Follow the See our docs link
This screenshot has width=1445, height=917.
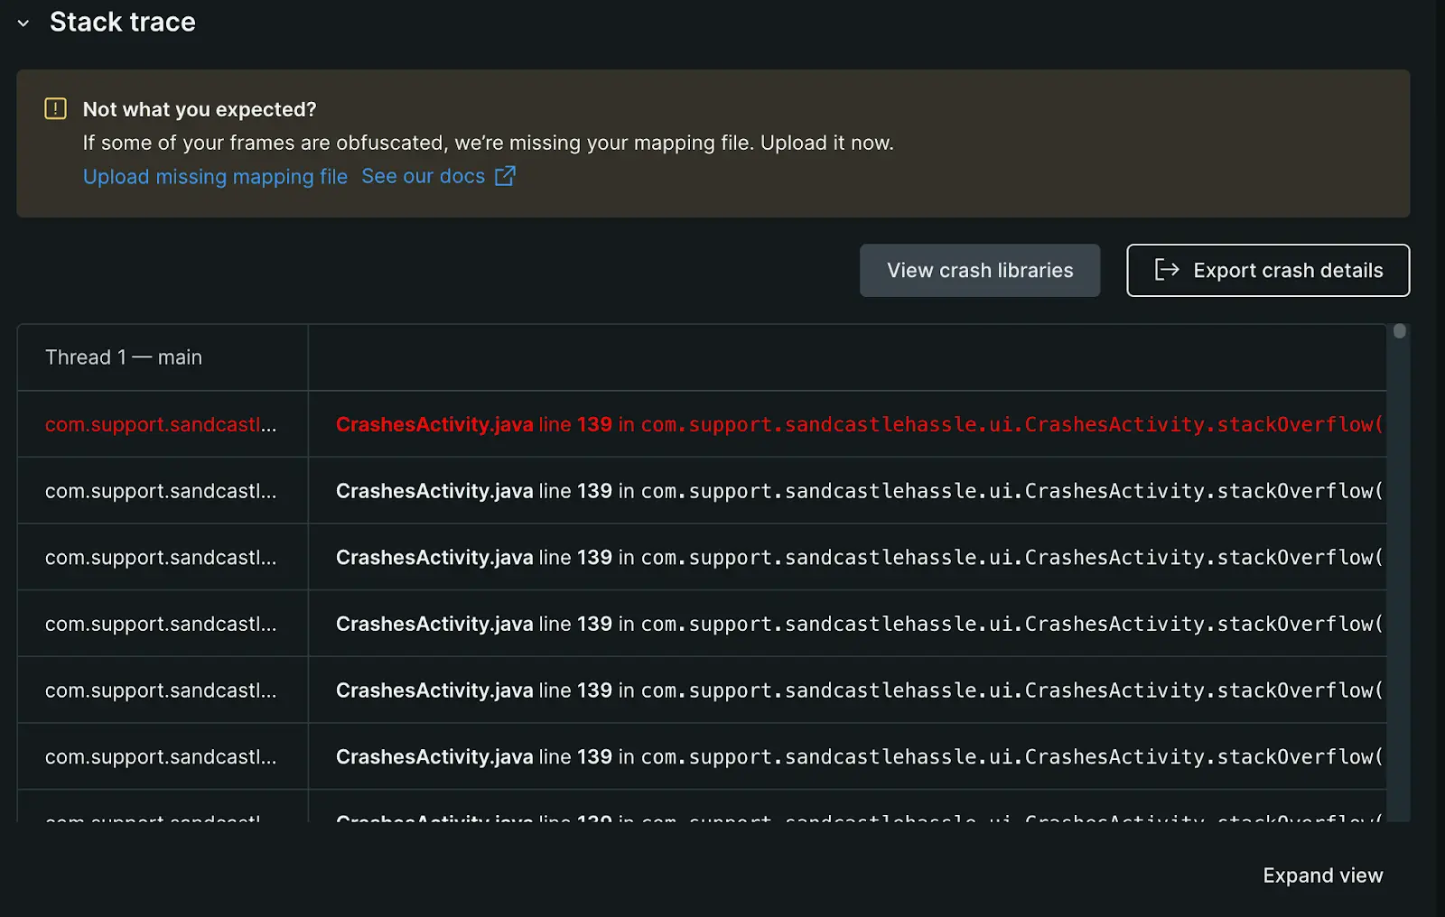pos(423,177)
